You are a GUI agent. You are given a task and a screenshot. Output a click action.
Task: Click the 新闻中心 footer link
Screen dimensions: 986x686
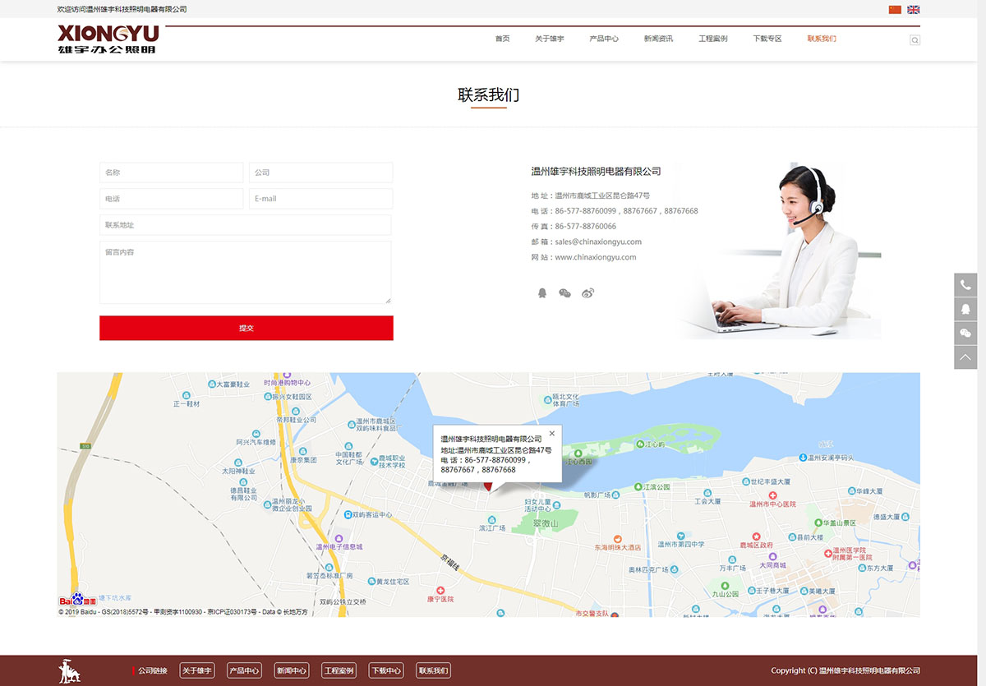pos(292,670)
